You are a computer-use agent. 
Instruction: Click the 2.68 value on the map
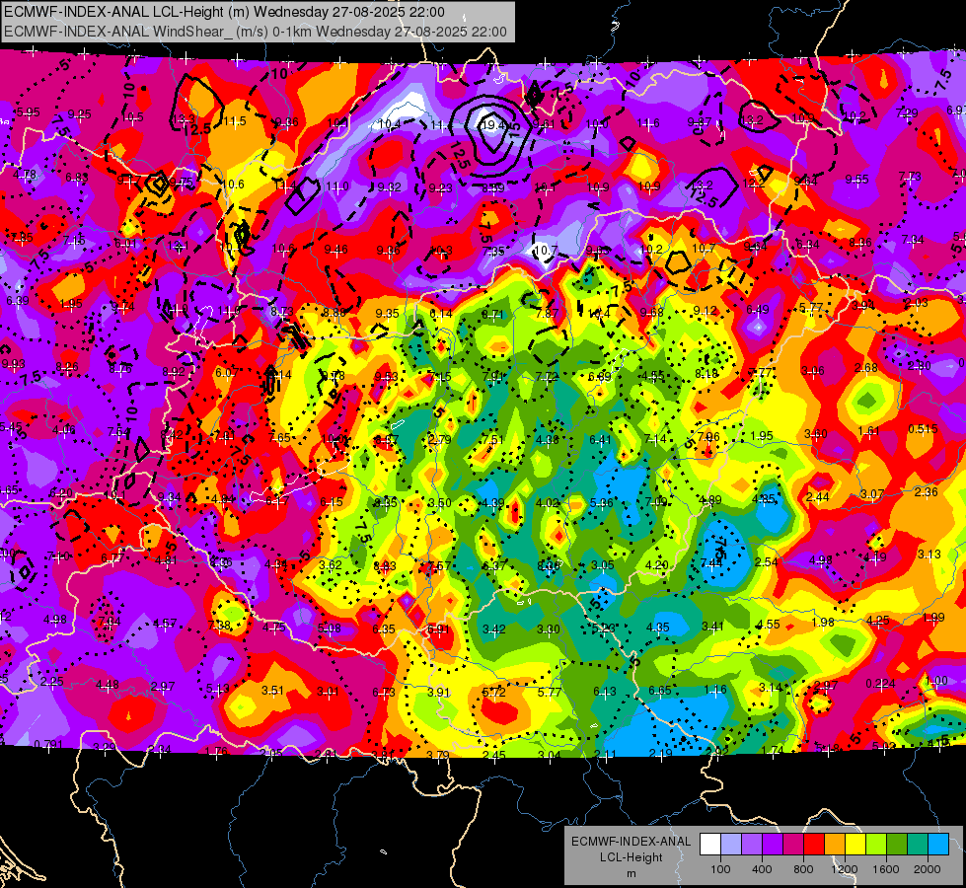(x=865, y=368)
